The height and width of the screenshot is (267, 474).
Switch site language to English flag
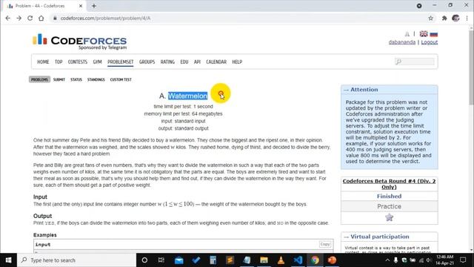point(424,33)
